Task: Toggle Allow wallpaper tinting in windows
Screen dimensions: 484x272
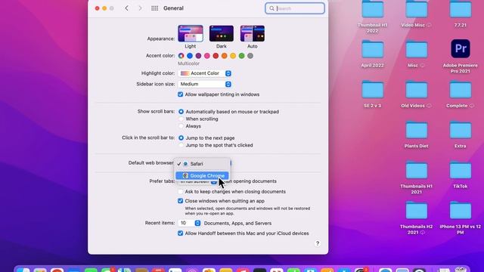Action: (180, 94)
